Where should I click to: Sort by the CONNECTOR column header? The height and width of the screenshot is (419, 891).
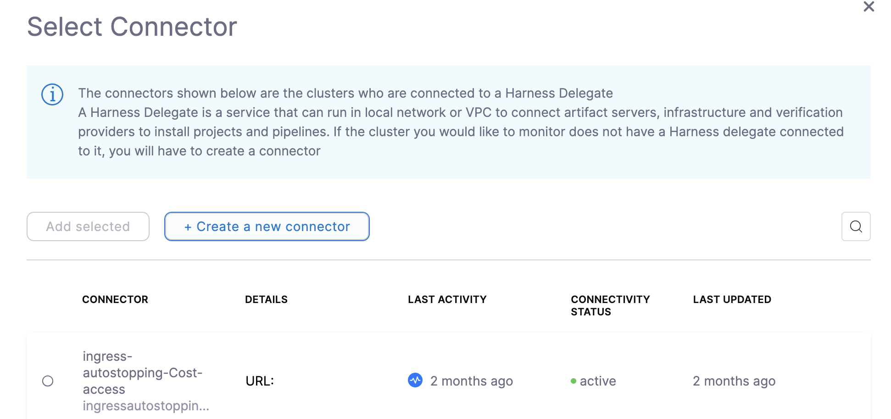pos(115,299)
